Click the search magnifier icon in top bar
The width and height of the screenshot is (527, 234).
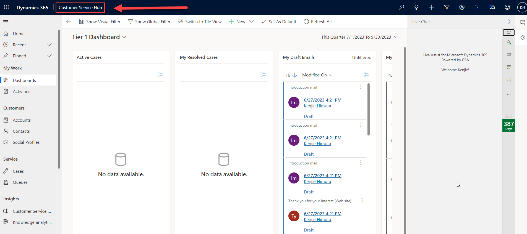tap(401, 7)
